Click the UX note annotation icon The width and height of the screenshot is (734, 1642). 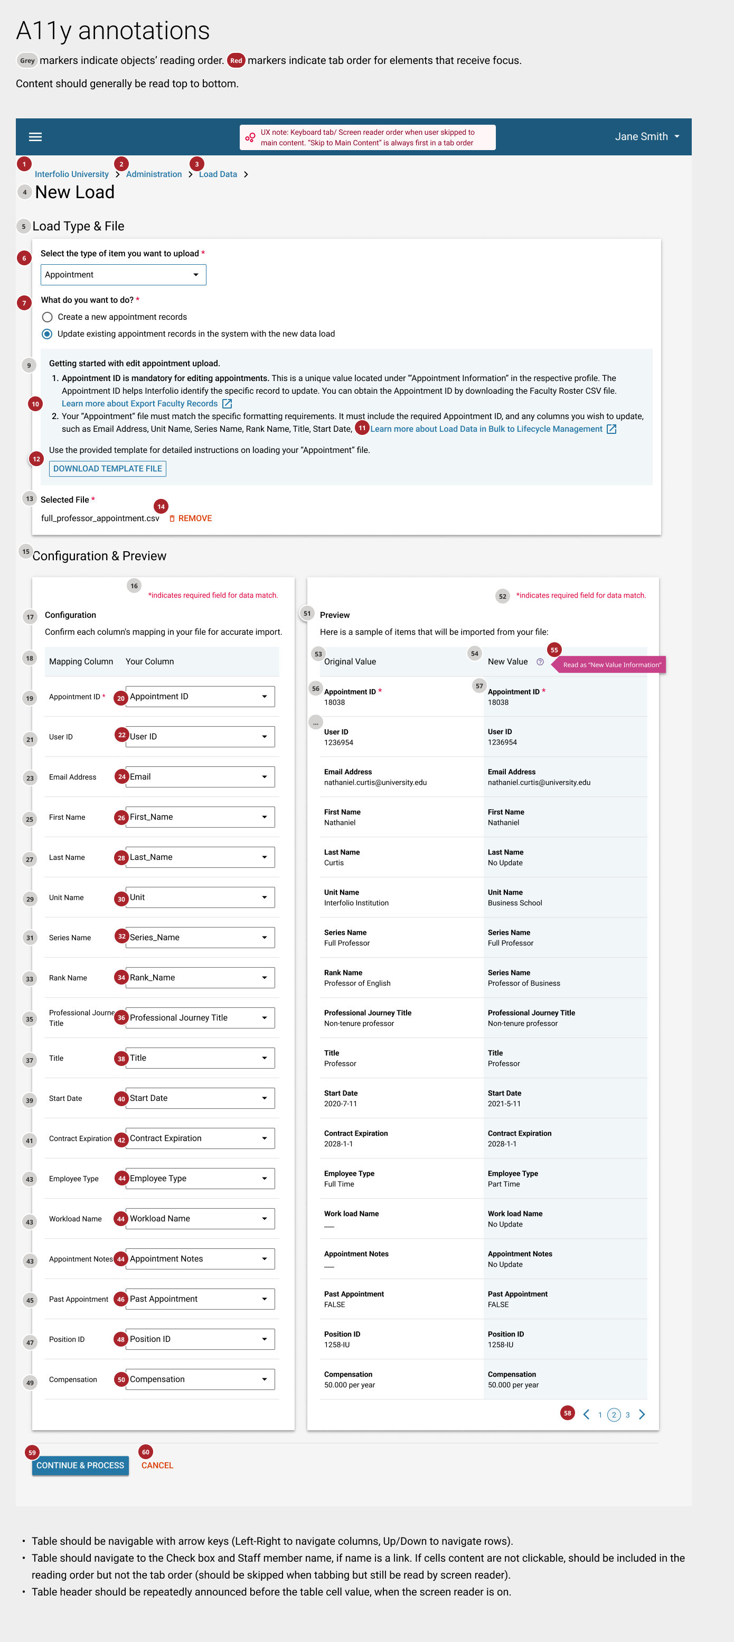point(250,137)
